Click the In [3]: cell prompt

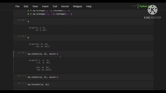click(22, 20)
